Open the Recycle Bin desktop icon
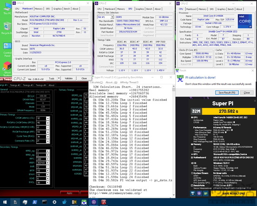Viewport: 257px width, 206px height. pos(7,28)
